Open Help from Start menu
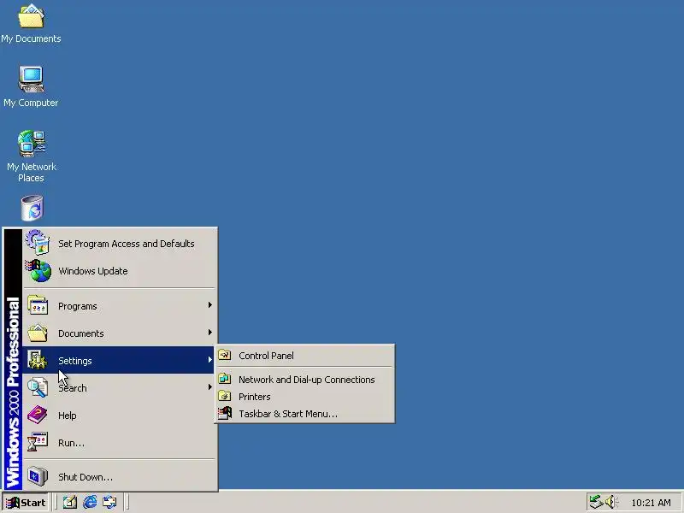 point(120,416)
